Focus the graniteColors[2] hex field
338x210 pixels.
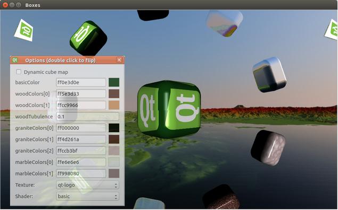81,151
